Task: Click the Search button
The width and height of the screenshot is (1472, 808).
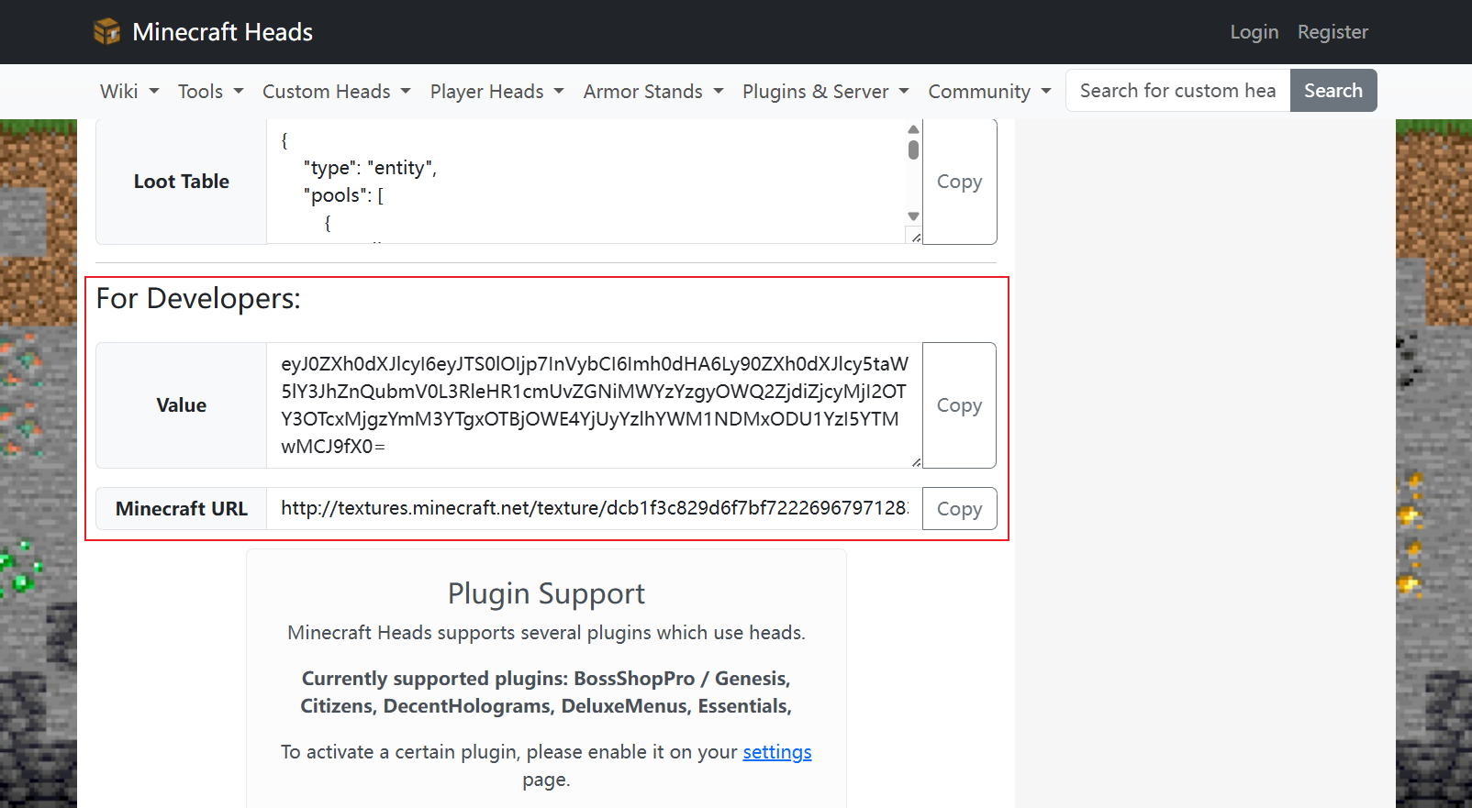Action: point(1333,91)
